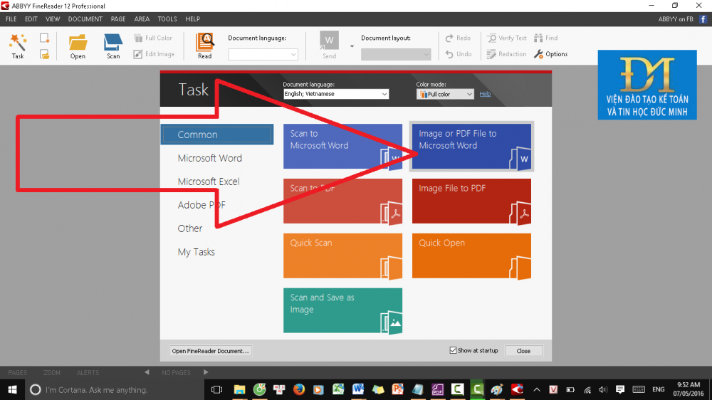Screen dimensions: 712x400
Task: Open the AREA menu
Action: (x=142, y=19)
